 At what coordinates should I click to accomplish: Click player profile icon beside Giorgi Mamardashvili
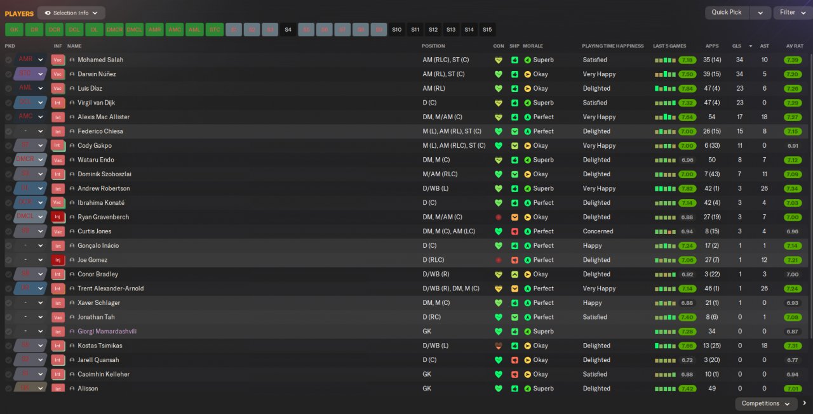click(x=72, y=332)
